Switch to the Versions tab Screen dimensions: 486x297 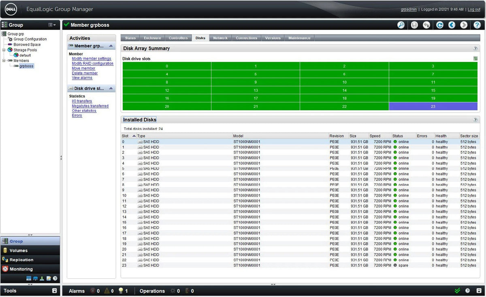click(273, 38)
